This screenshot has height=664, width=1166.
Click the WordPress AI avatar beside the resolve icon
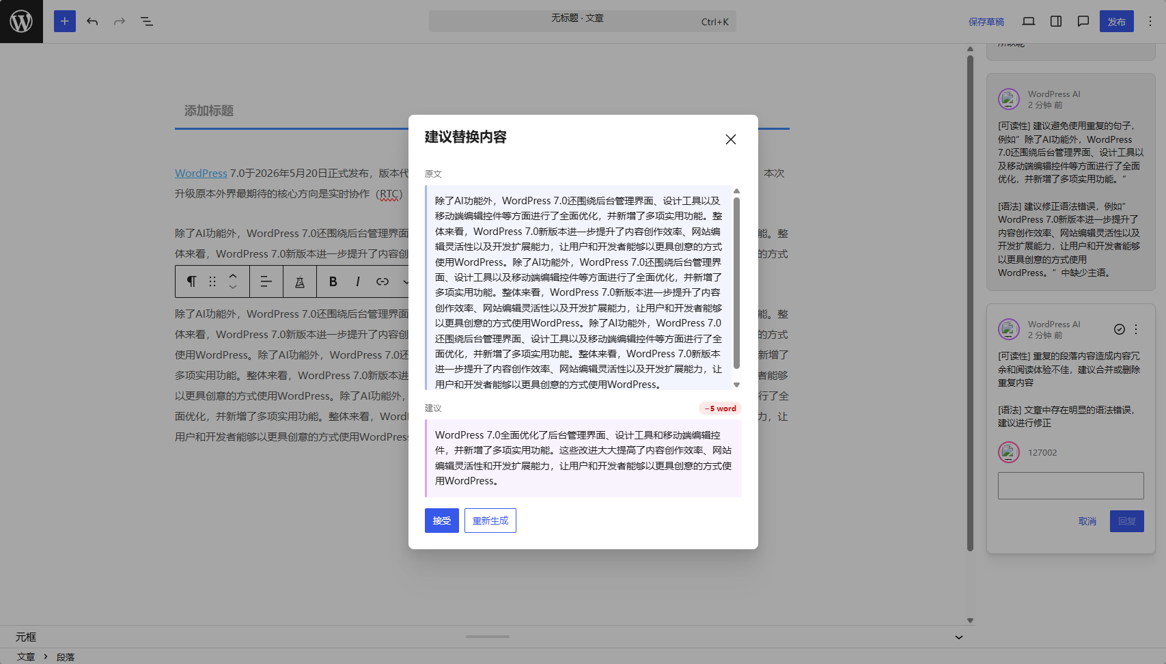[x=1009, y=329]
